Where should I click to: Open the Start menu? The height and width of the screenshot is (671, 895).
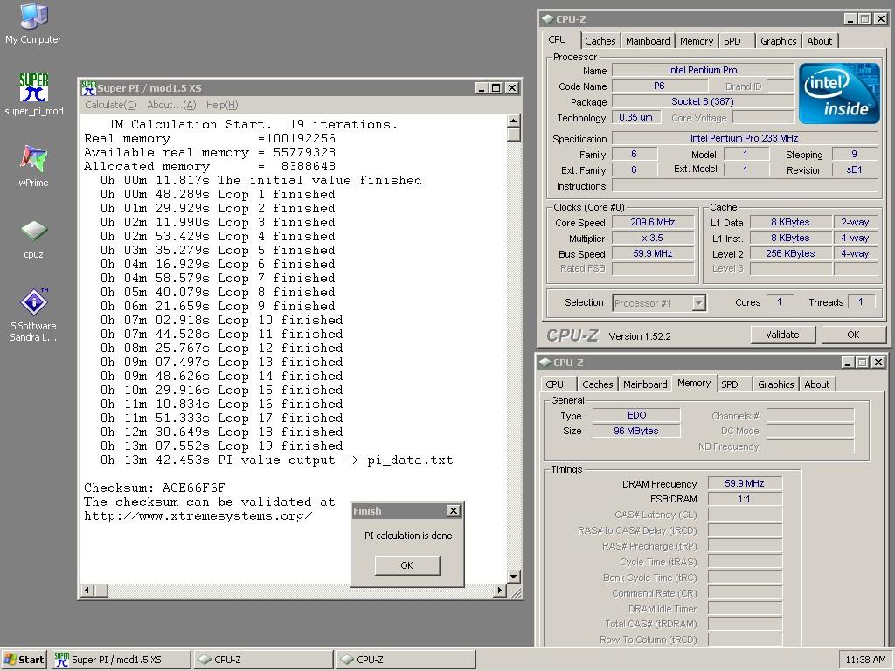click(24, 660)
